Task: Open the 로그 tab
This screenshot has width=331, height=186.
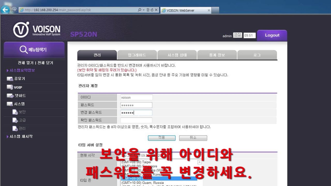Action: [257, 55]
